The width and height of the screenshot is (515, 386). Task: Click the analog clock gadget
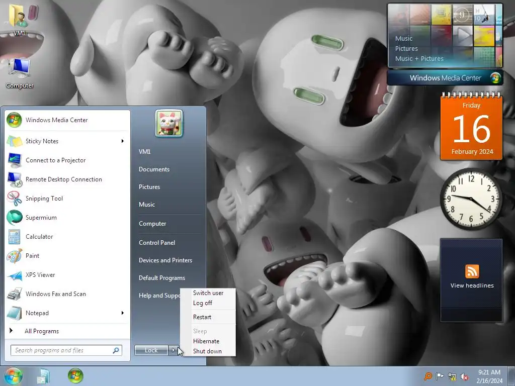click(471, 199)
